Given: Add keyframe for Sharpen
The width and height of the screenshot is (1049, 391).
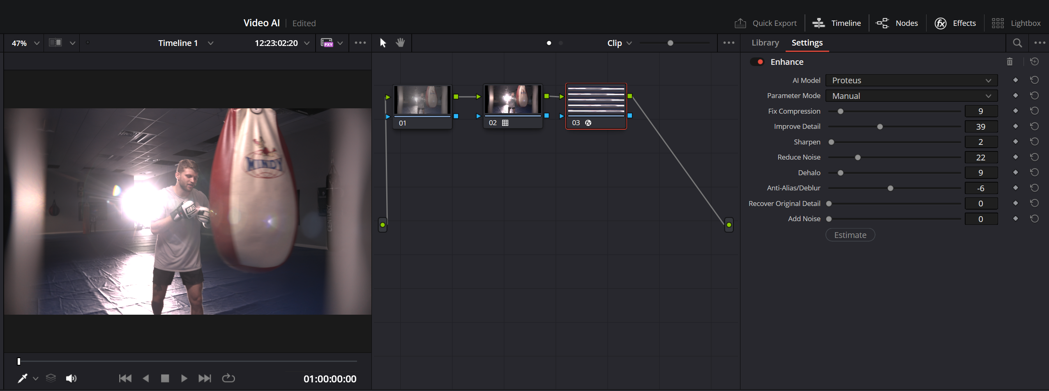Looking at the screenshot, I should [1015, 142].
